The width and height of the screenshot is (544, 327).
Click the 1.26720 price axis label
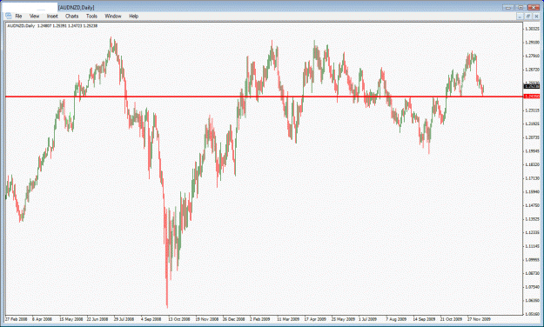pyautogui.click(x=532, y=70)
